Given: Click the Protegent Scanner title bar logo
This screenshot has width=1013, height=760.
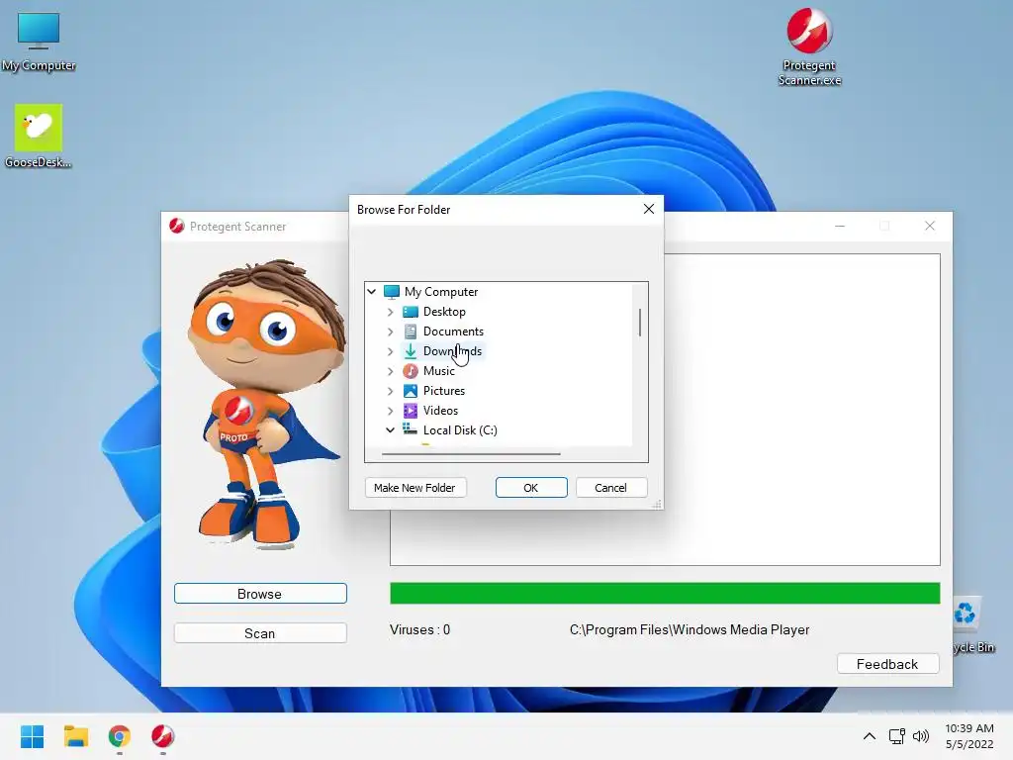Looking at the screenshot, I should 176,226.
